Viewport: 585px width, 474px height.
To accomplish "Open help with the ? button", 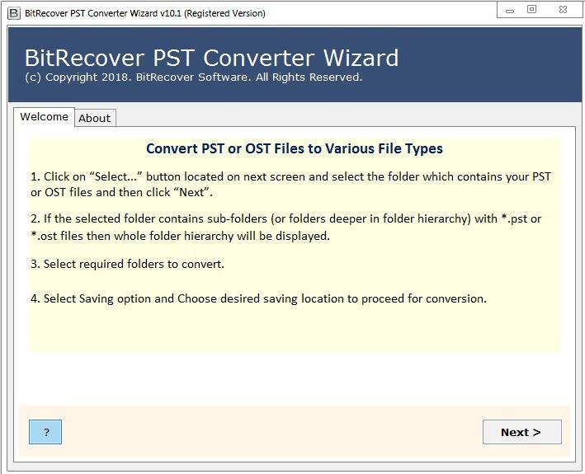I will (45, 432).
